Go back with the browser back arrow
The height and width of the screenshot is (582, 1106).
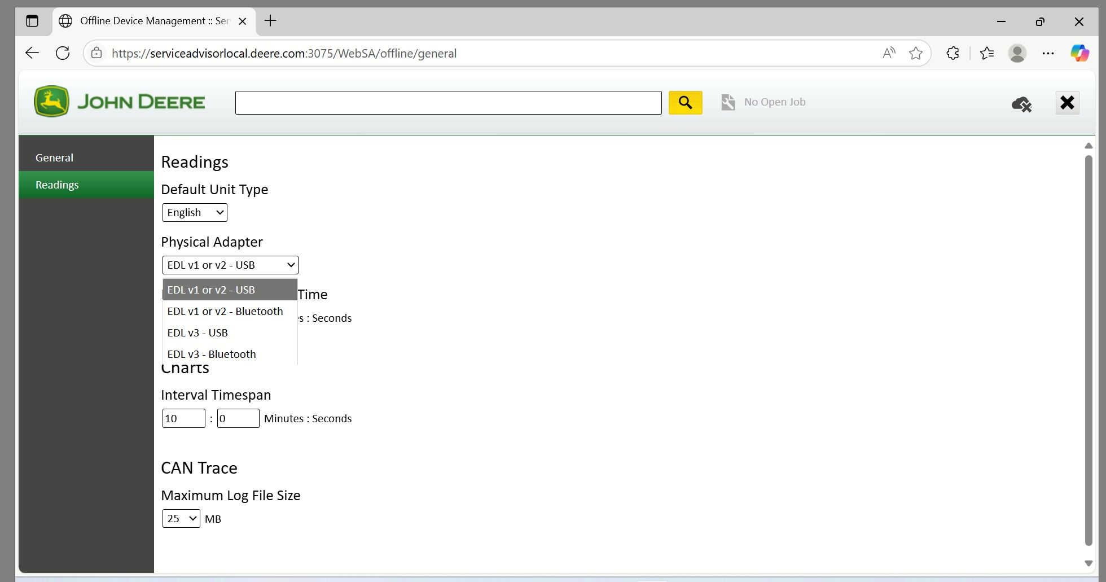pyautogui.click(x=32, y=53)
